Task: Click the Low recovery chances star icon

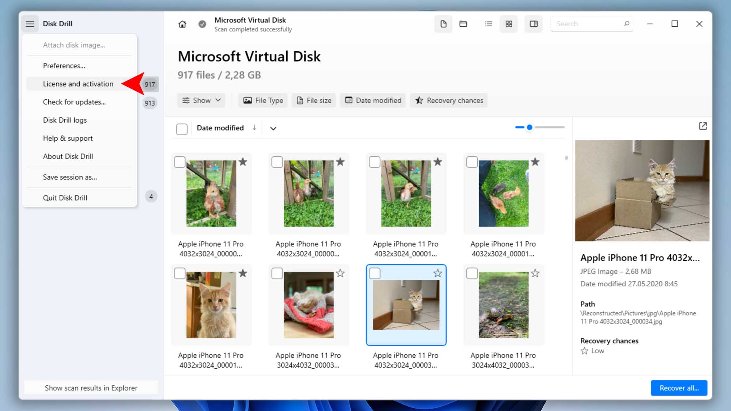Action: [584, 351]
